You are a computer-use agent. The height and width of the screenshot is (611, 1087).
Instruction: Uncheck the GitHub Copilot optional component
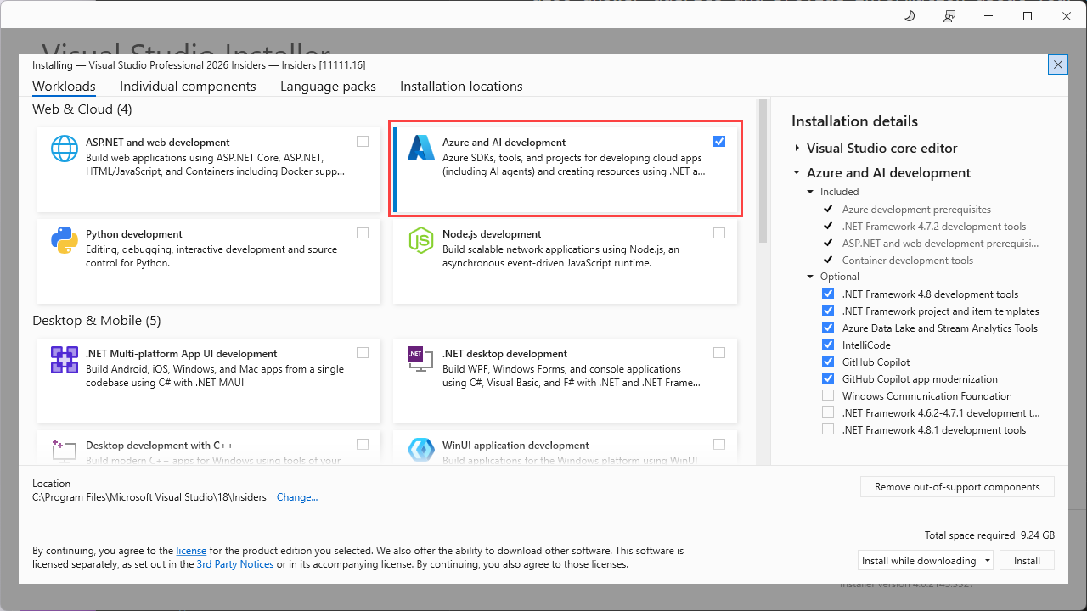coord(828,362)
